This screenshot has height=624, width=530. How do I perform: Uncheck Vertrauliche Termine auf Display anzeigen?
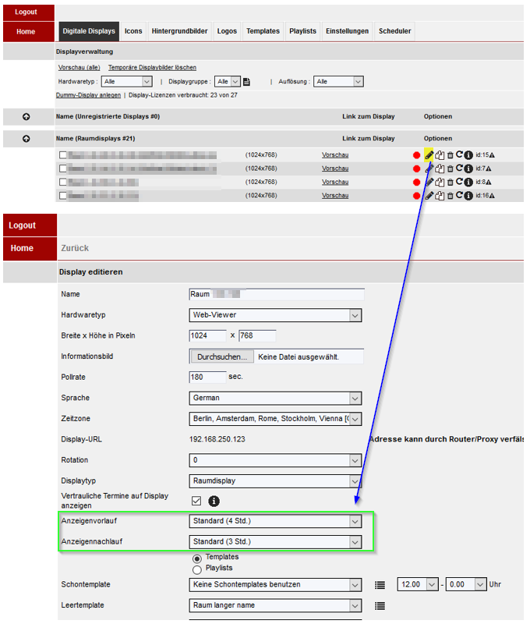pyautogui.click(x=196, y=501)
